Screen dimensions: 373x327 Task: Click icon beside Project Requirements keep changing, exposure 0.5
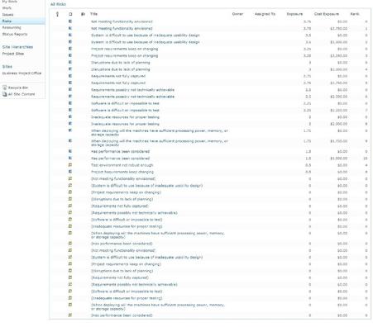pyautogui.click(x=70, y=172)
